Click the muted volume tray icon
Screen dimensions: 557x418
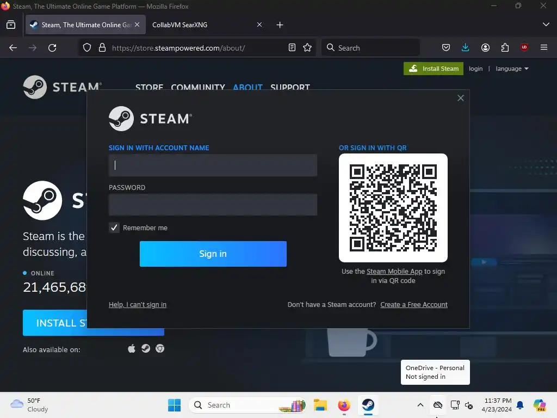[x=469, y=405]
